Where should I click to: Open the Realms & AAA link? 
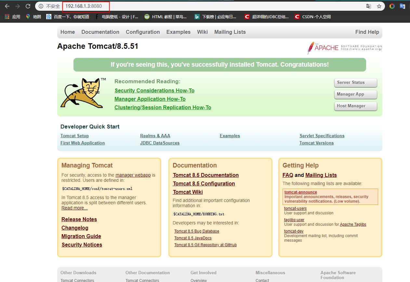[155, 136]
